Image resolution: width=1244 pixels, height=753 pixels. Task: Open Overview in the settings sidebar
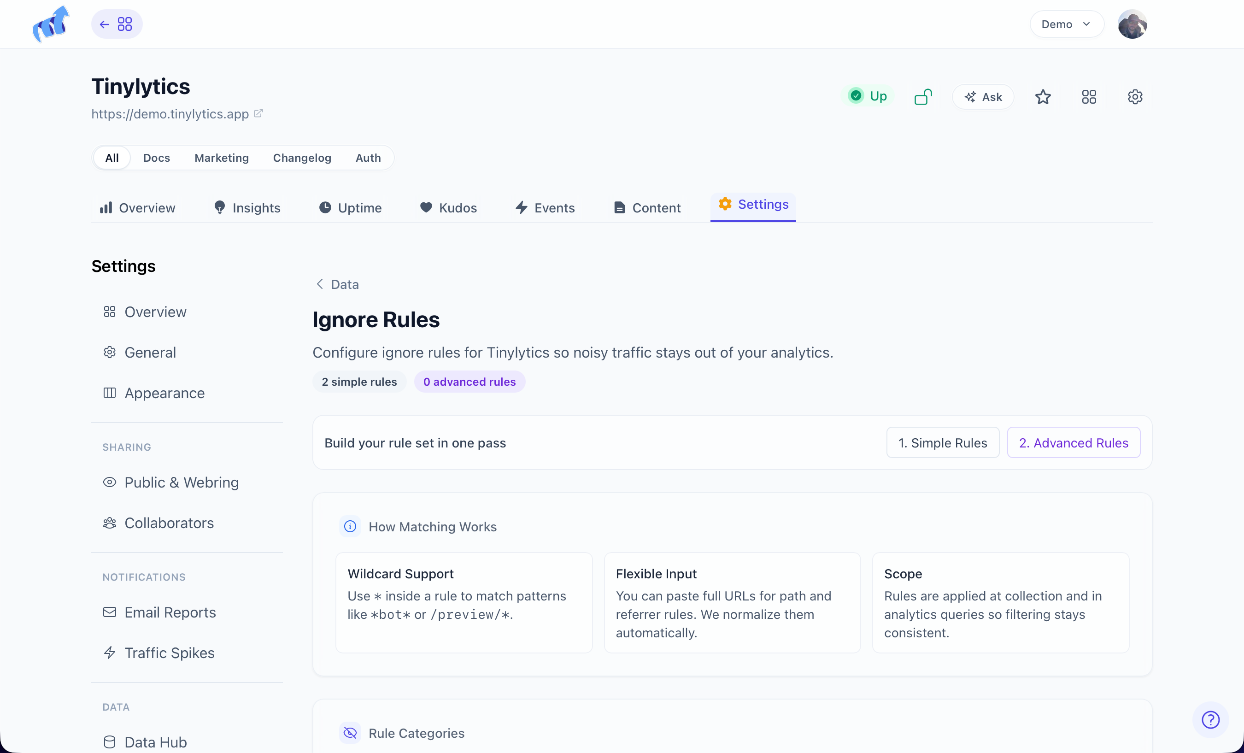145,312
